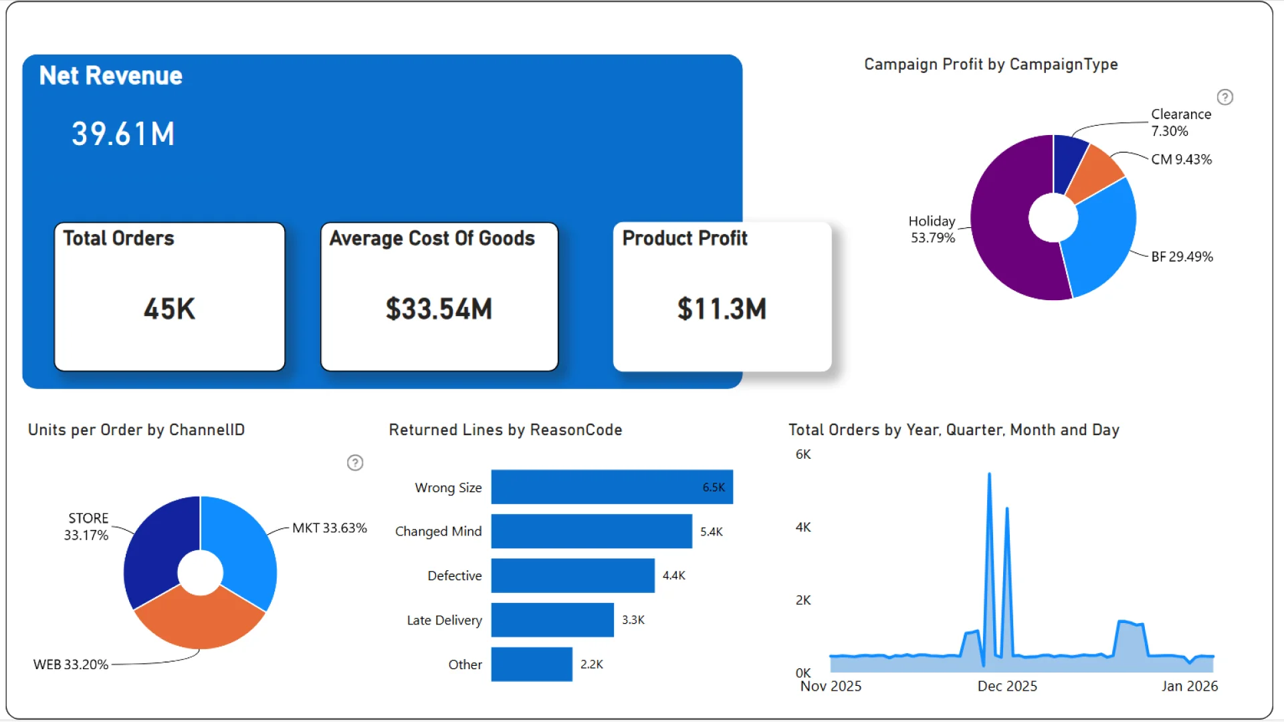Select the Product Profit card
The height and width of the screenshot is (722, 1284).
[722, 297]
